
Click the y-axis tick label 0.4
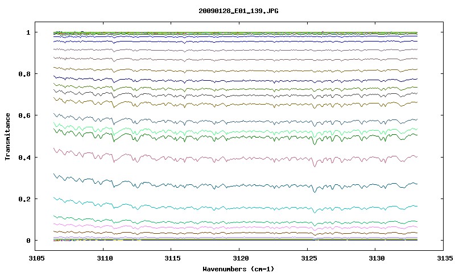pos(24,157)
